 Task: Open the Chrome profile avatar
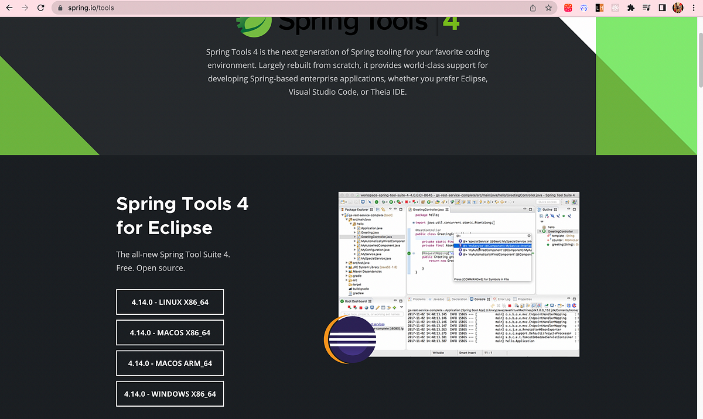(x=678, y=8)
